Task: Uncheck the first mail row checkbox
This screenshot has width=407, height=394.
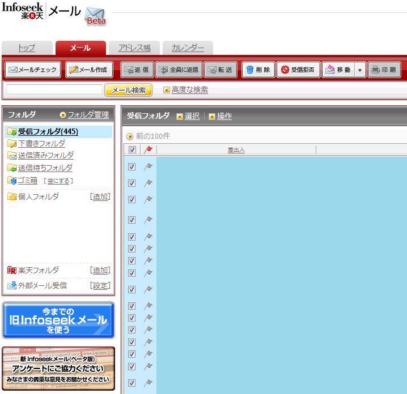Action: pos(132,166)
